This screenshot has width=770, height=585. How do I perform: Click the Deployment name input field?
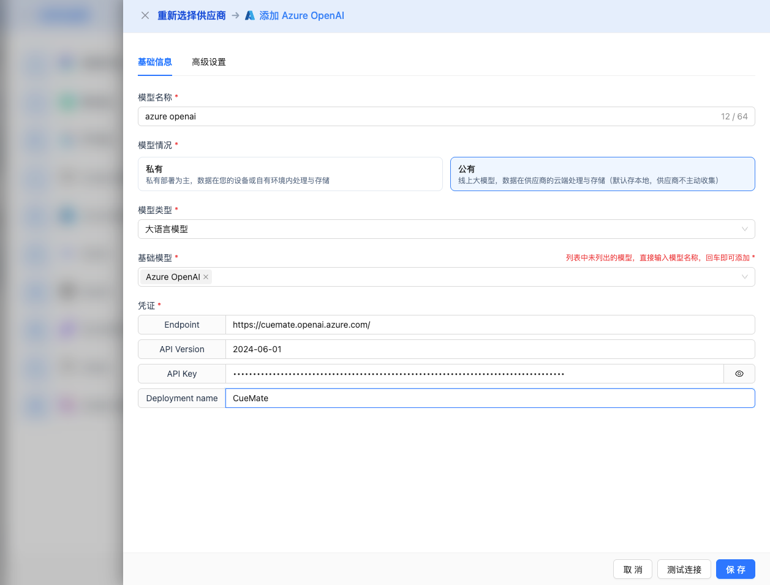click(x=489, y=398)
